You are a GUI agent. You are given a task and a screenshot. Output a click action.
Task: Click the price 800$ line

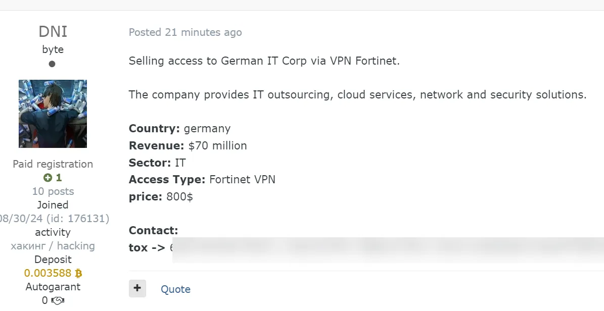(x=161, y=197)
